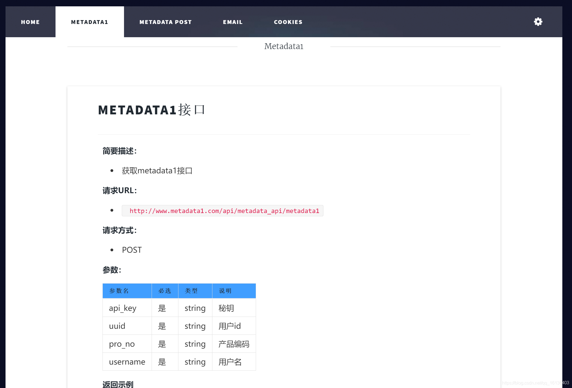Select the METADATA1 tab

[x=89, y=22]
